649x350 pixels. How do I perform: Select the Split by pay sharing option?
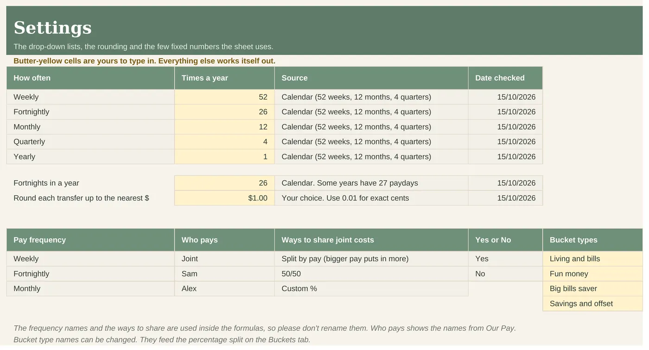(371, 259)
